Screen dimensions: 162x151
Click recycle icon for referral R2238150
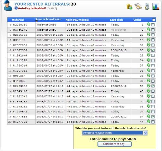148,25
